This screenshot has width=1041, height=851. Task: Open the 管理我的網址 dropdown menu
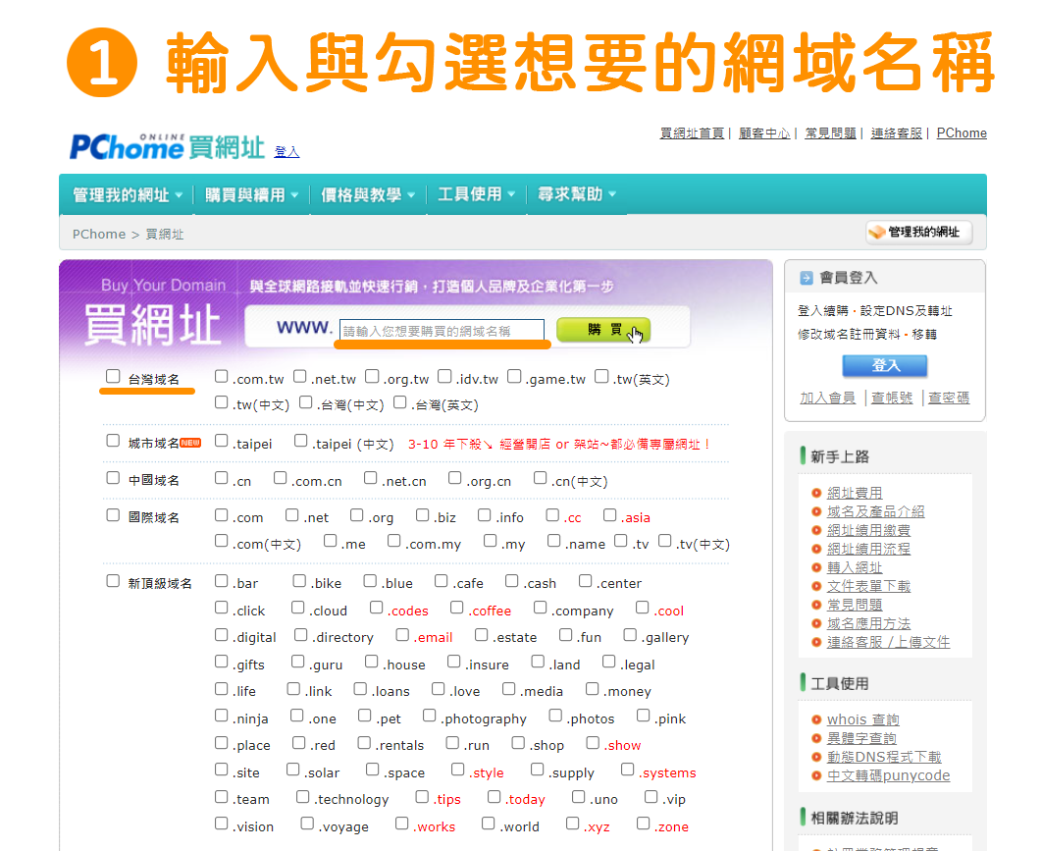[x=127, y=194]
